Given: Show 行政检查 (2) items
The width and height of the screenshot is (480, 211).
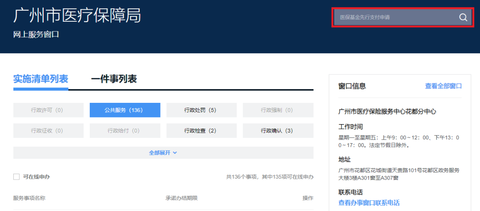Looking at the screenshot, I should 201,130.
